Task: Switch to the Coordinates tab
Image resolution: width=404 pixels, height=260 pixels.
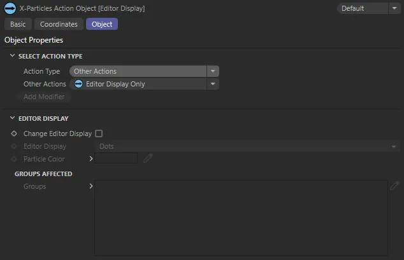Action: point(59,24)
